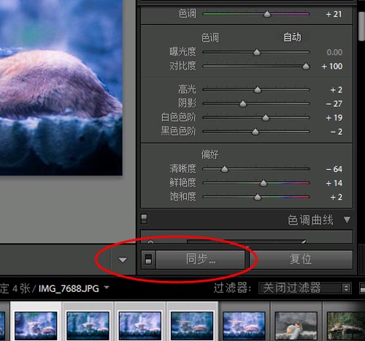Select the gray squirrel filmstrip thumbnail
The height and width of the screenshot is (341, 365).
[296, 326]
